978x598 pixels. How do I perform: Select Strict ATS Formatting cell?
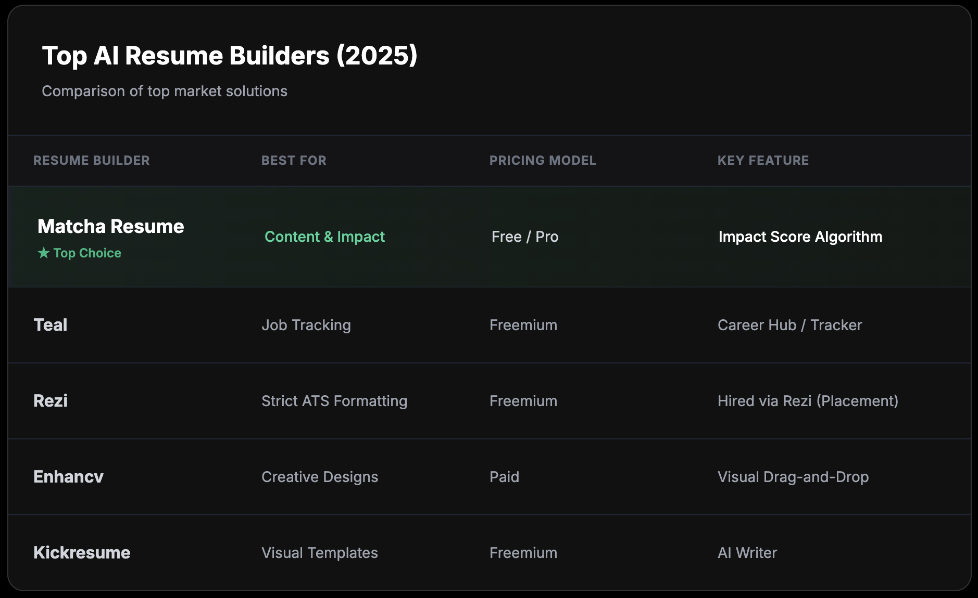coord(334,401)
